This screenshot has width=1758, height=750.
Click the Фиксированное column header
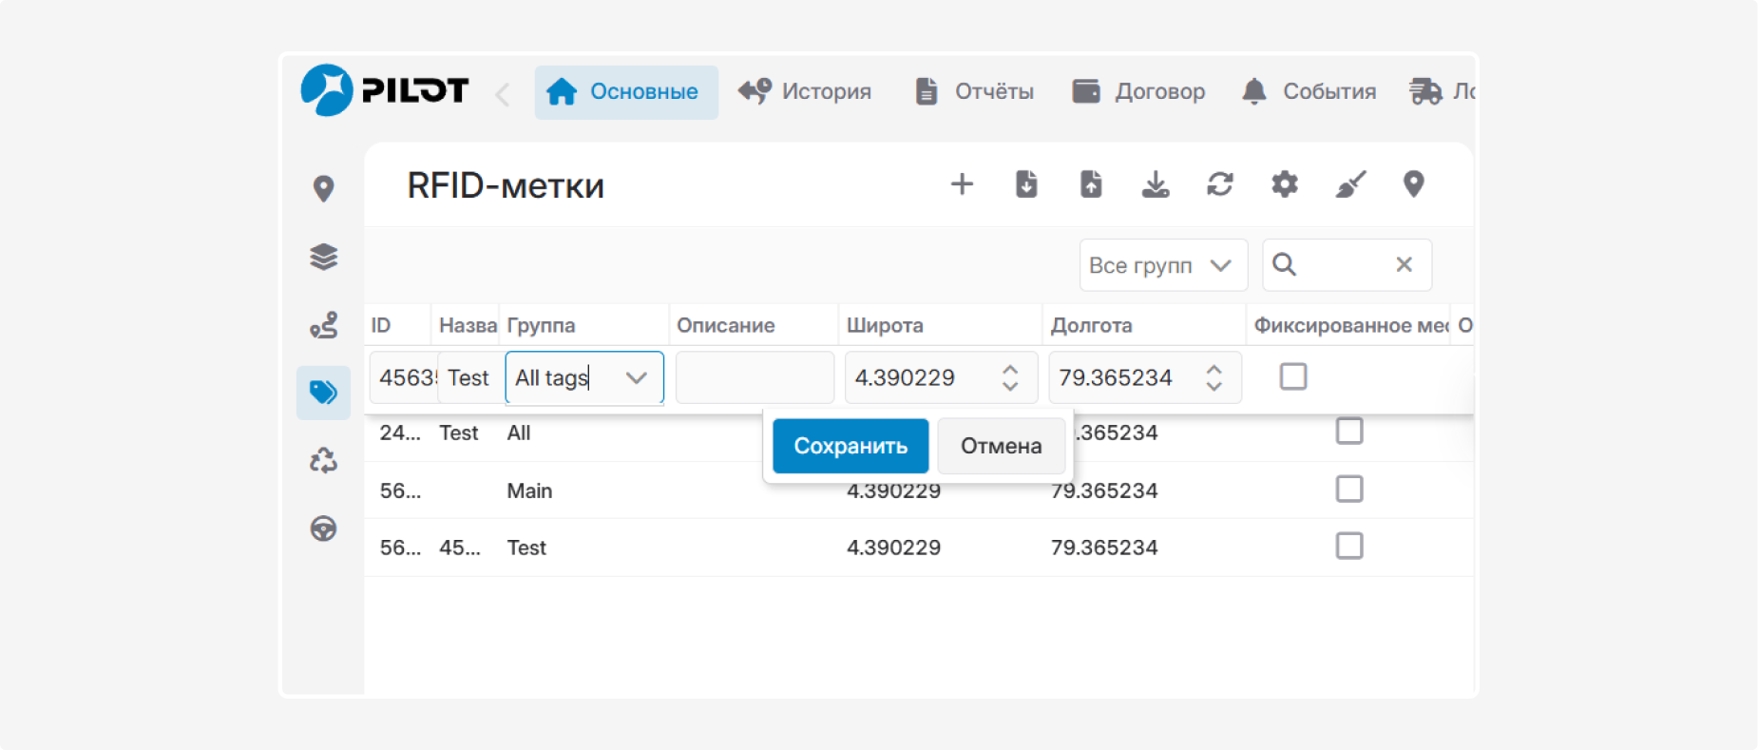[x=1348, y=325]
